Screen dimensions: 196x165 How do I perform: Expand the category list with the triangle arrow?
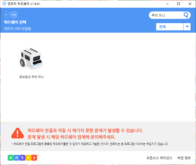[187, 27]
